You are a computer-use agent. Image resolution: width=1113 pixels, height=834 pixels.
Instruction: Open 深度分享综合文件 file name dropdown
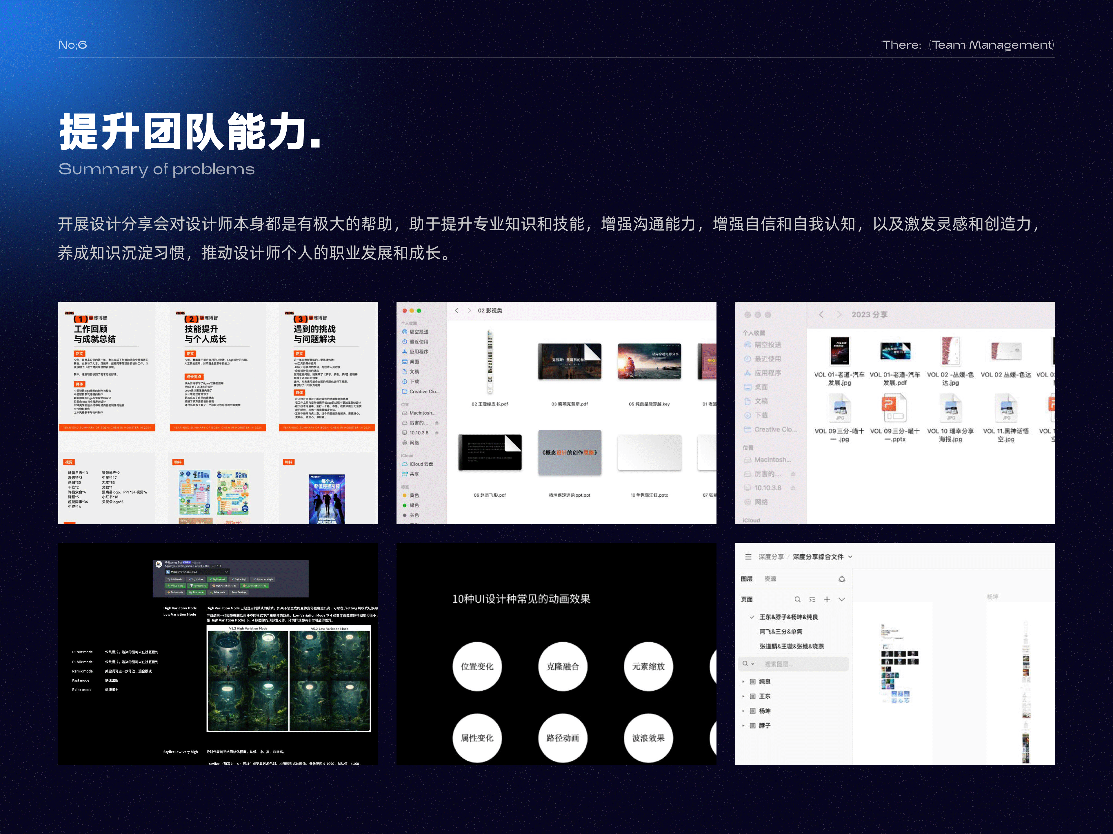(x=850, y=557)
